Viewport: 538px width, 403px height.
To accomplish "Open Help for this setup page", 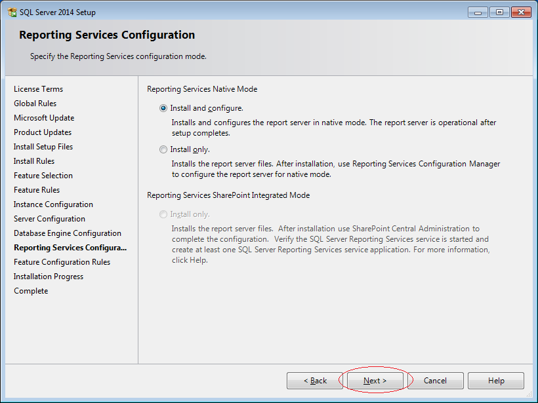I will coord(496,381).
